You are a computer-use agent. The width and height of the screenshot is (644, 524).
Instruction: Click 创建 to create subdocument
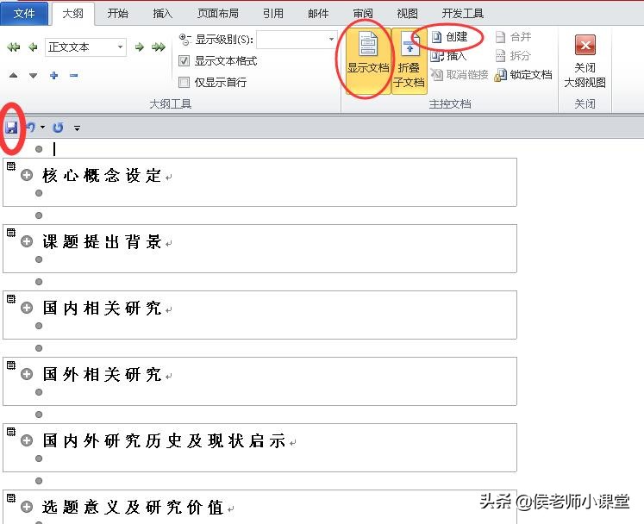450,37
